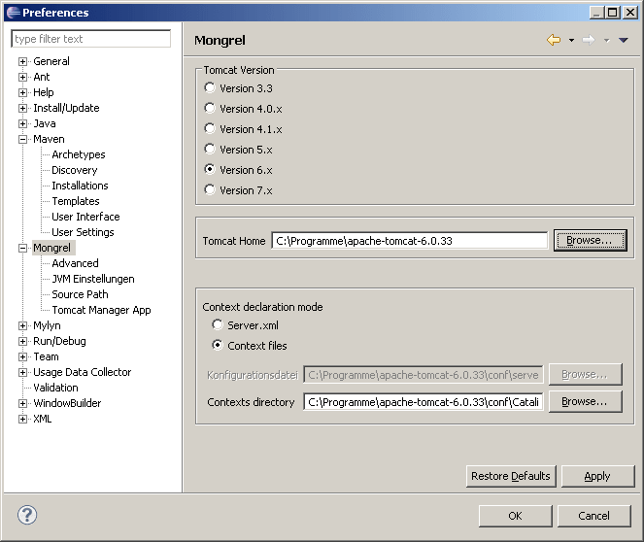Expand the Help tree node
This screenshot has width=644, height=542.
(23, 93)
